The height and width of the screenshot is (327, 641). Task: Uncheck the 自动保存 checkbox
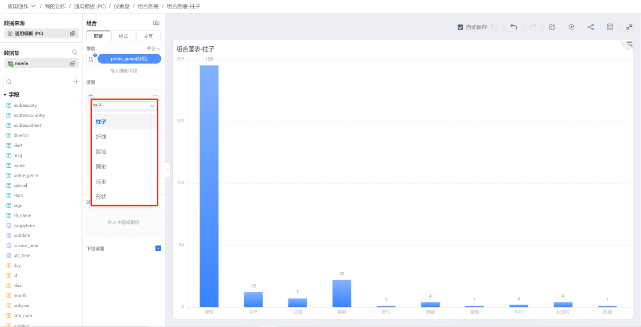[x=460, y=27]
